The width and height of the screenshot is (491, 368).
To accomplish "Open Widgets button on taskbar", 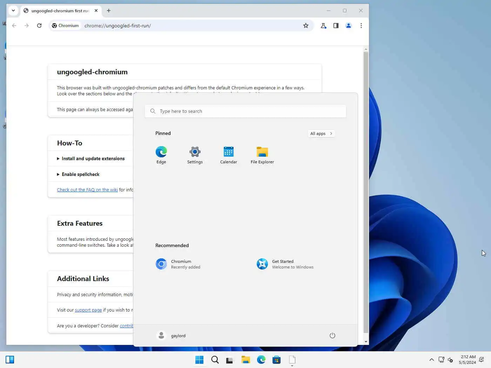I will (x=10, y=360).
